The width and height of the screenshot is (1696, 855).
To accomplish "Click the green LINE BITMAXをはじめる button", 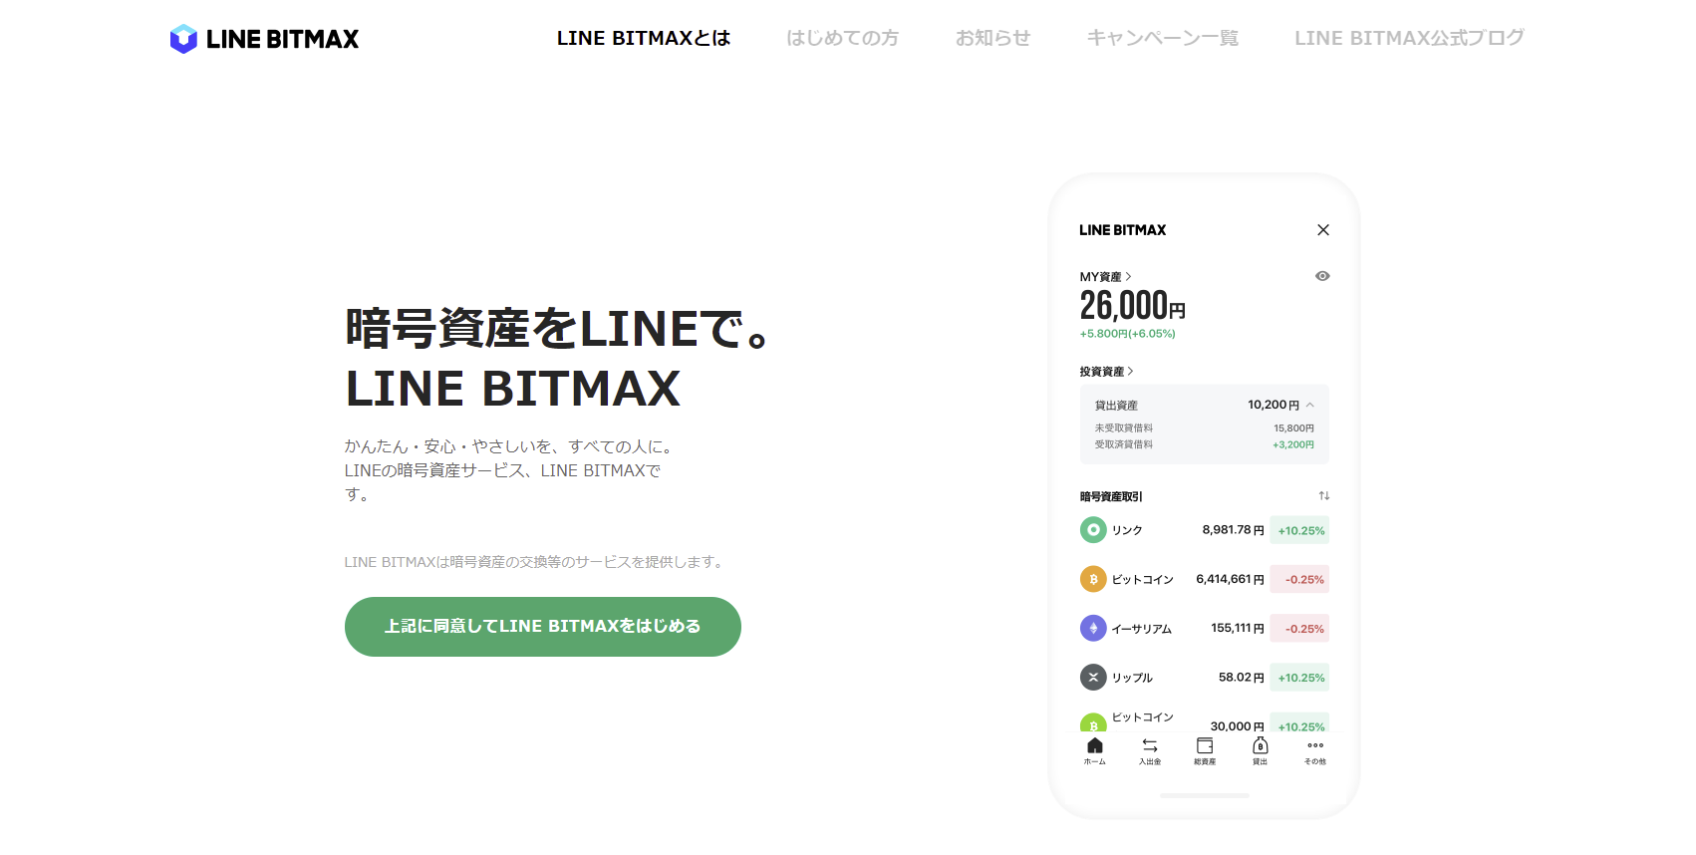I will [x=543, y=627].
